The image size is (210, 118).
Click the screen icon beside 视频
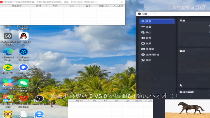click(143, 44)
